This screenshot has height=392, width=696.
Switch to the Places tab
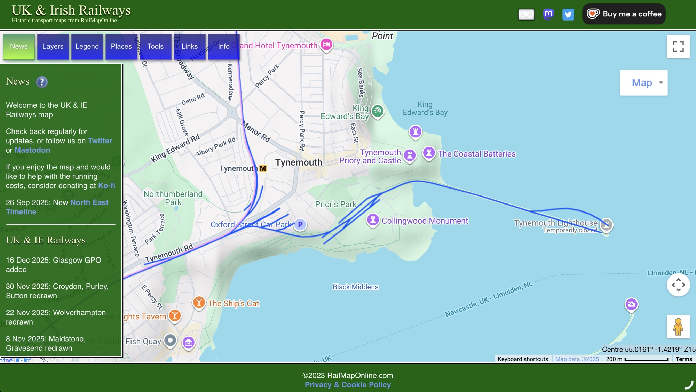click(121, 47)
